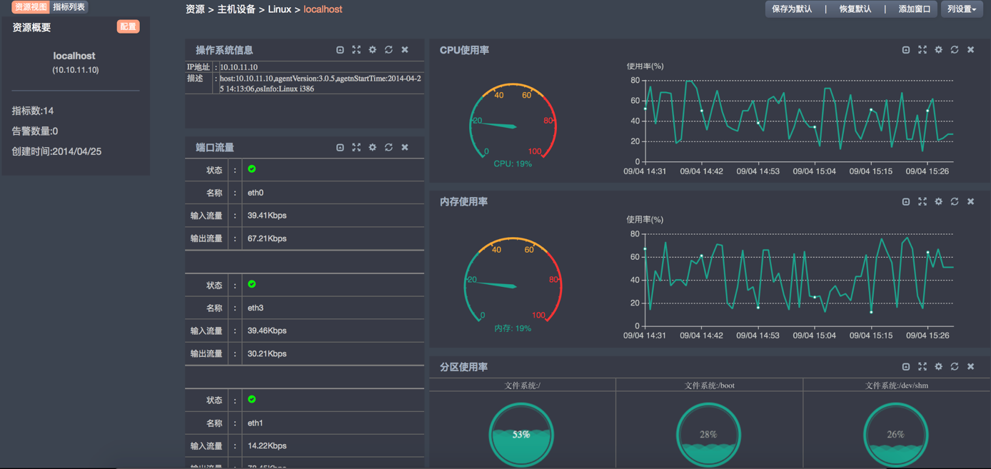
Task: Expand CPU使用率 panel to fullscreen
Action: coord(922,50)
